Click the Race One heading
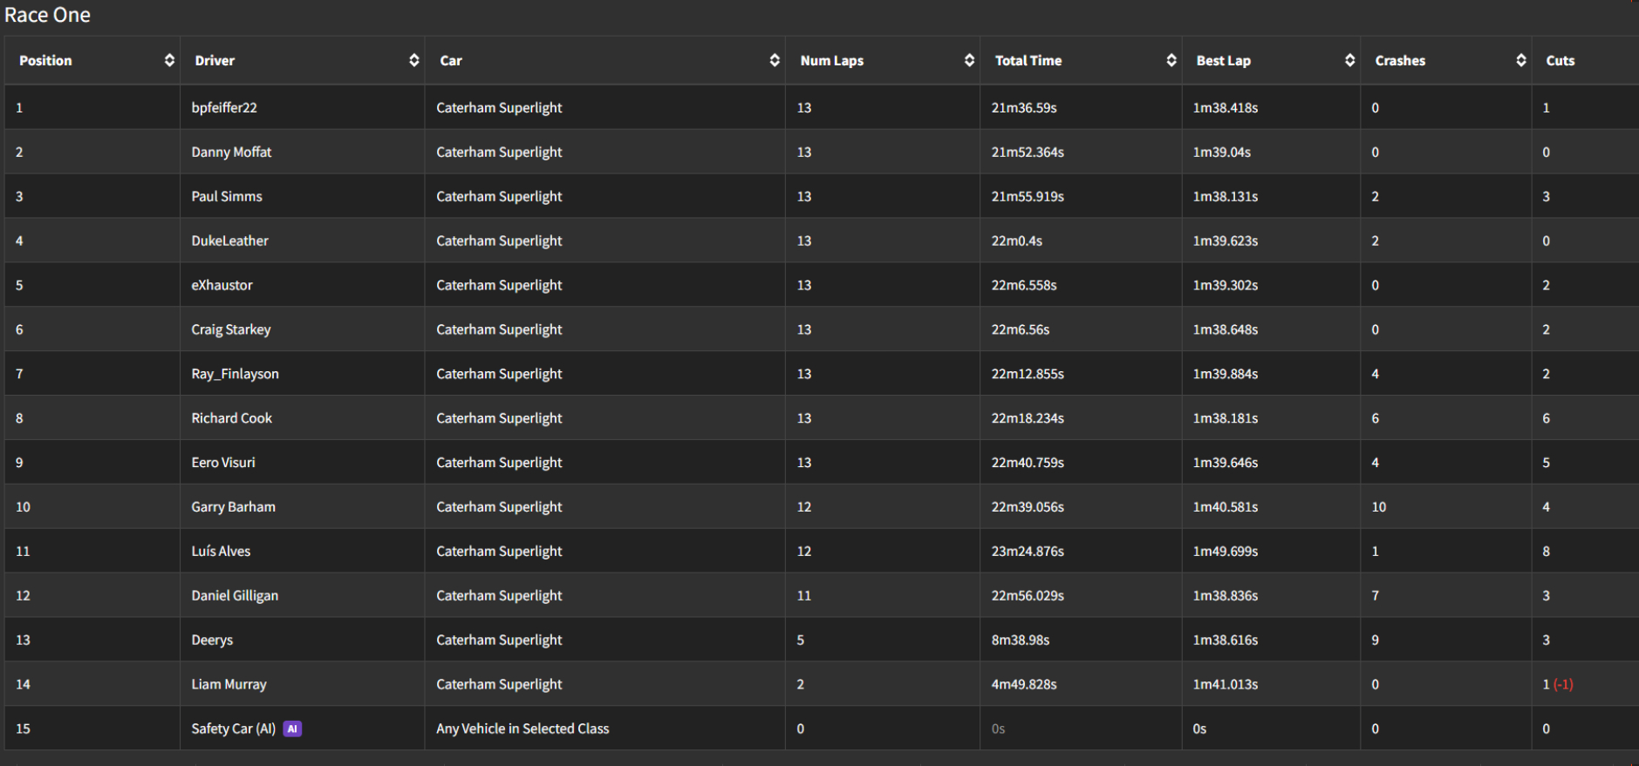This screenshot has width=1639, height=766. 47,15
